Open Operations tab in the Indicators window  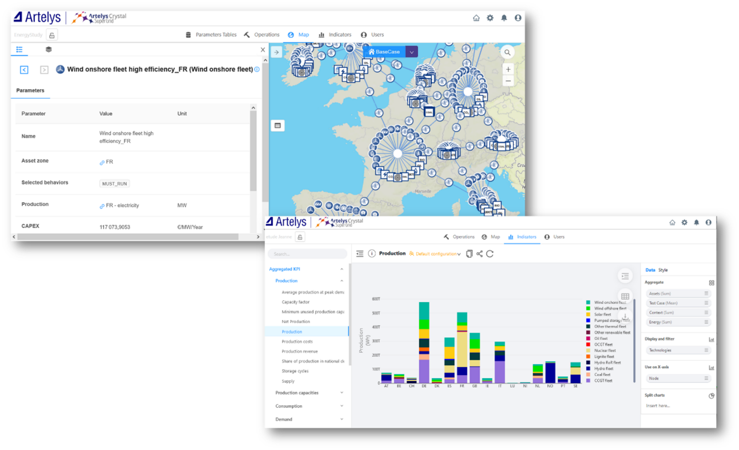tap(459, 237)
